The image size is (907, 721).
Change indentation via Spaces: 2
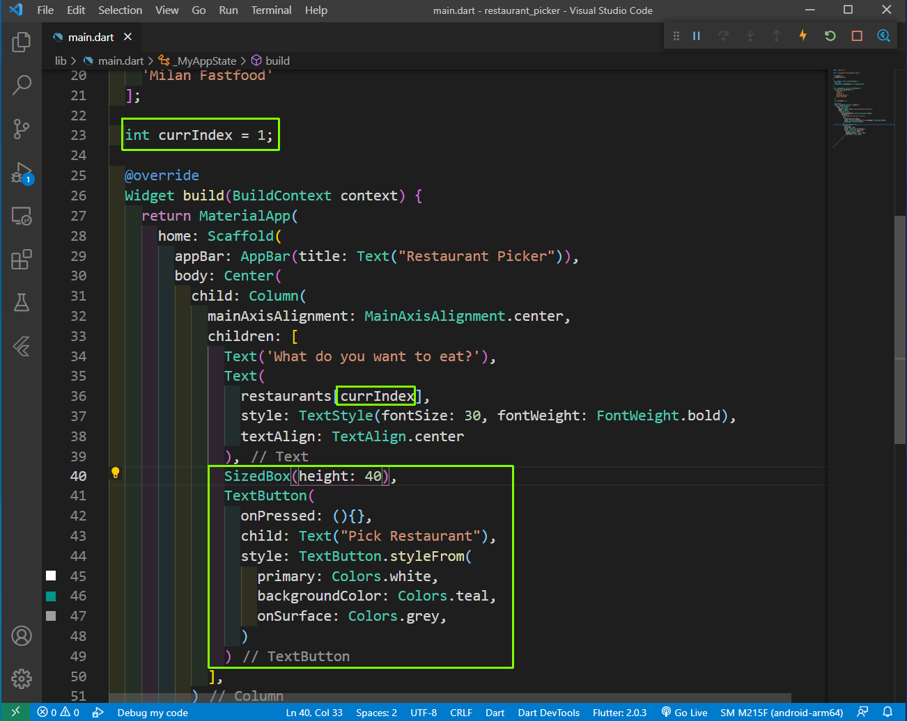click(x=376, y=712)
